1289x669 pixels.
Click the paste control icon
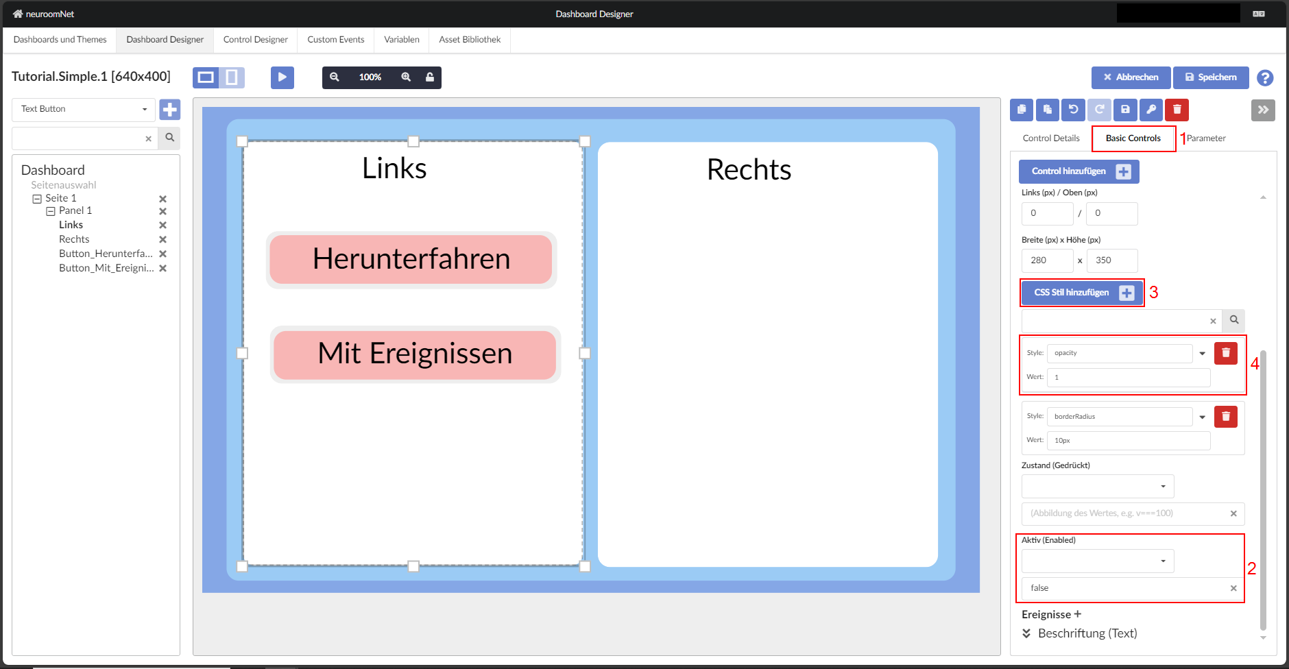point(1047,110)
